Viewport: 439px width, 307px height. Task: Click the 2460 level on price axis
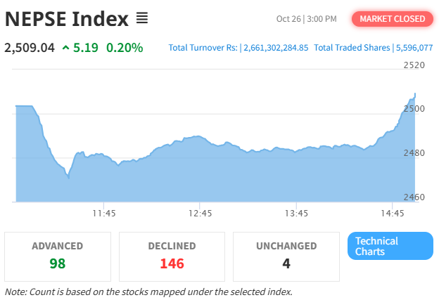coord(414,197)
